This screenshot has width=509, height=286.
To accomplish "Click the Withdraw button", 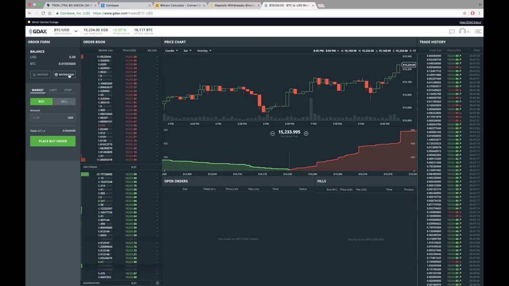I will (64, 75).
